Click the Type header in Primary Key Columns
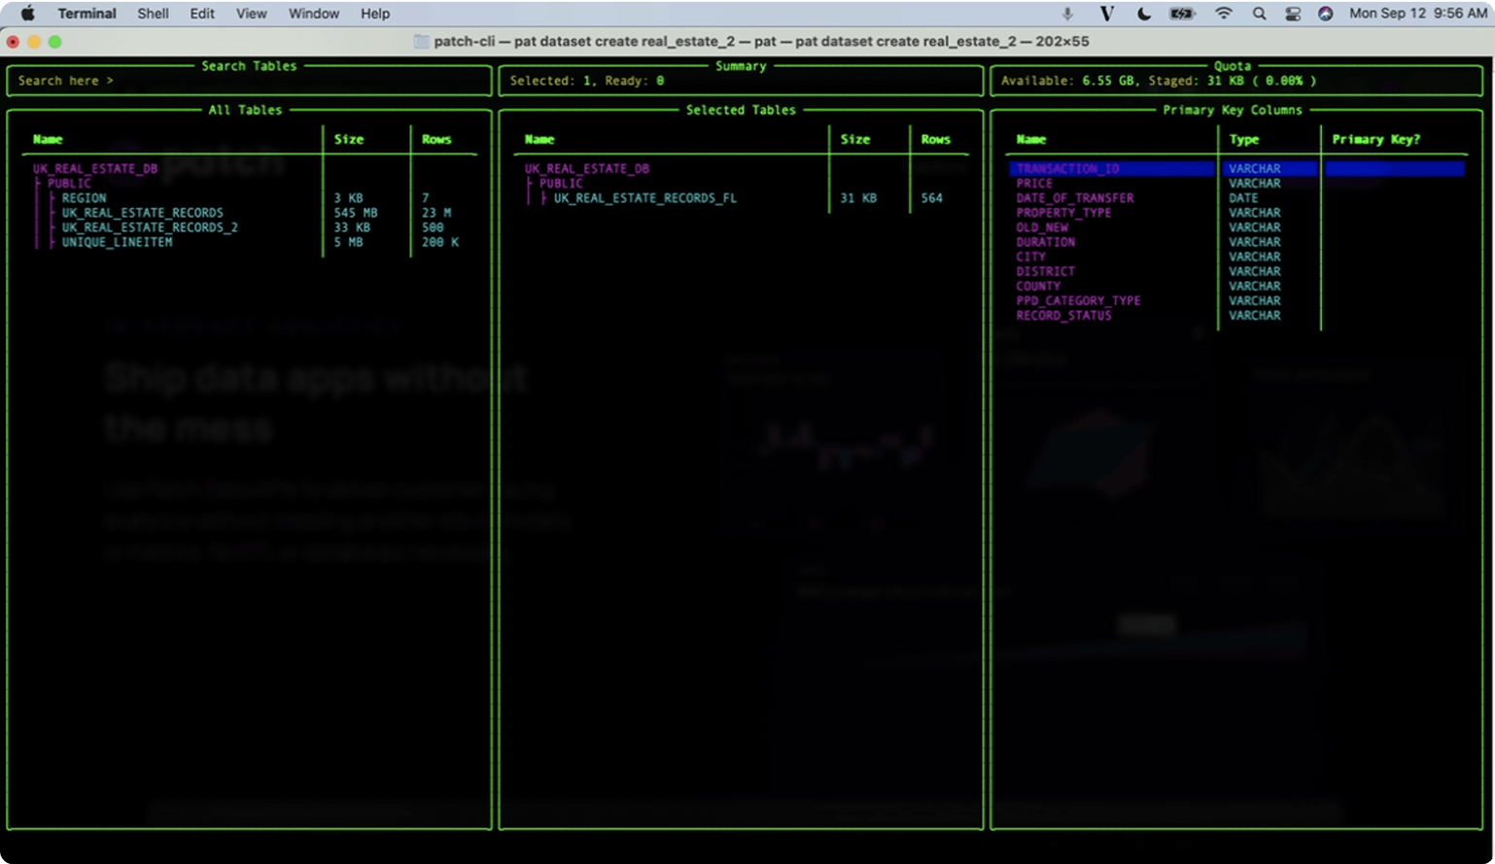The image size is (1495, 864). [1244, 139]
